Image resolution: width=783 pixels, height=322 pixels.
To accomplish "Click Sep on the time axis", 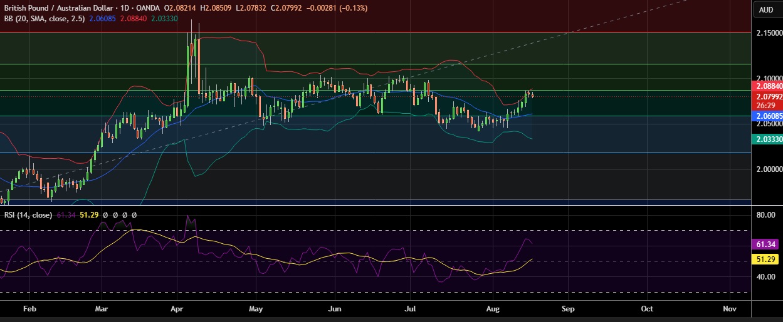I will pyautogui.click(x=567, y=309).
